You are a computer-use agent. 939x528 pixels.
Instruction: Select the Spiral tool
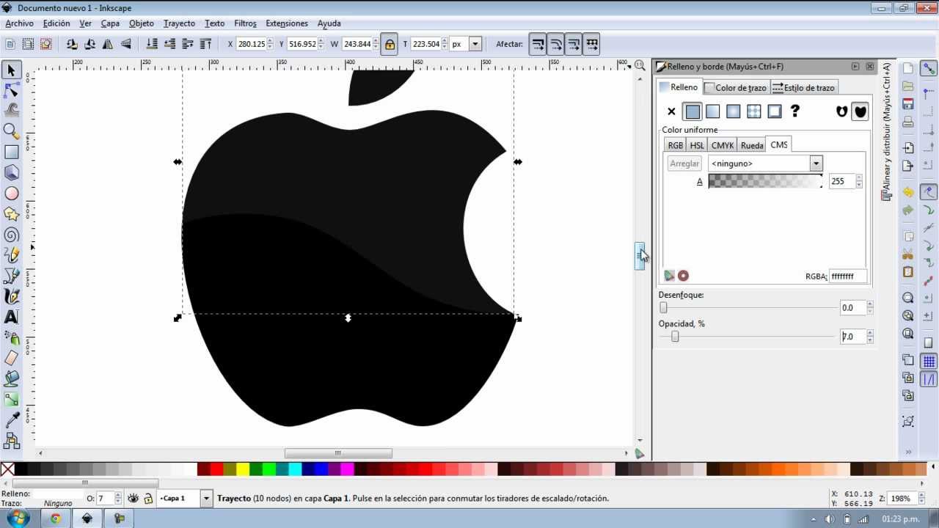pos(10,235)
